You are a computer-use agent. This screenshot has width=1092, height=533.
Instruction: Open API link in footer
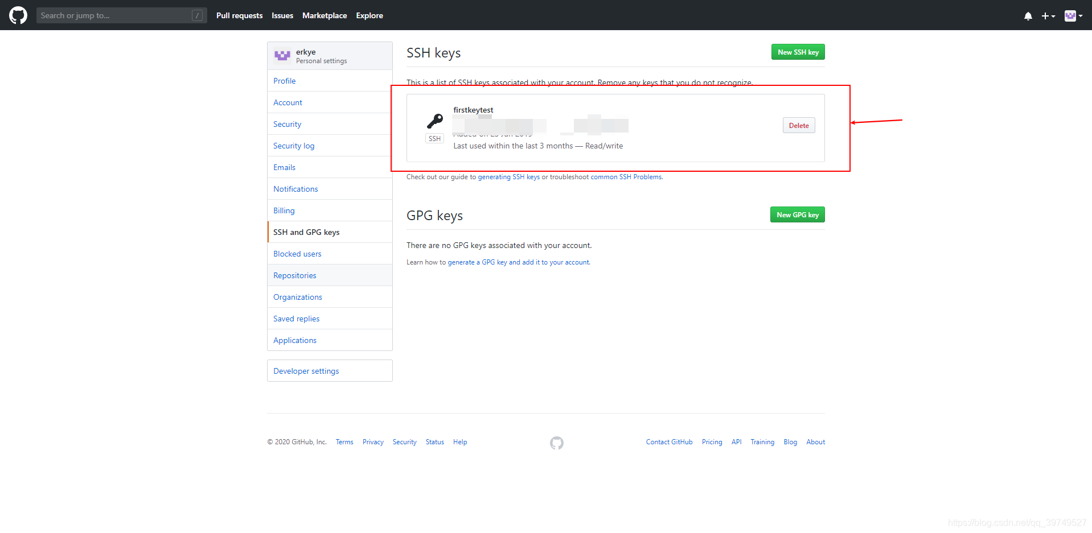(737, 442)
